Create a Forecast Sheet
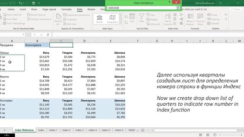244x137 pixels. click(x=200, y=19)
